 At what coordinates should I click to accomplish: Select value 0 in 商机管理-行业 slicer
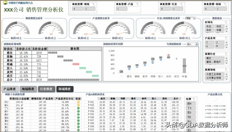pyautogui.click(x=165, y=9)
